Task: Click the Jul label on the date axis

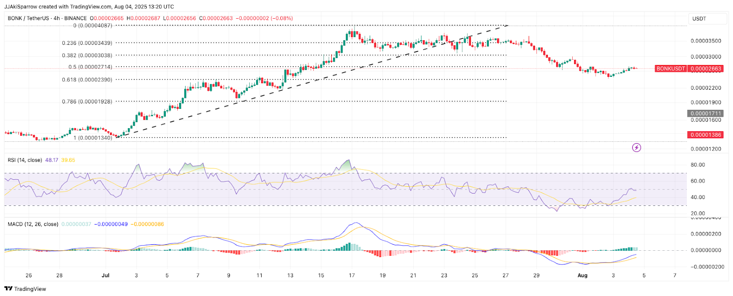Action: click(105, 275)
